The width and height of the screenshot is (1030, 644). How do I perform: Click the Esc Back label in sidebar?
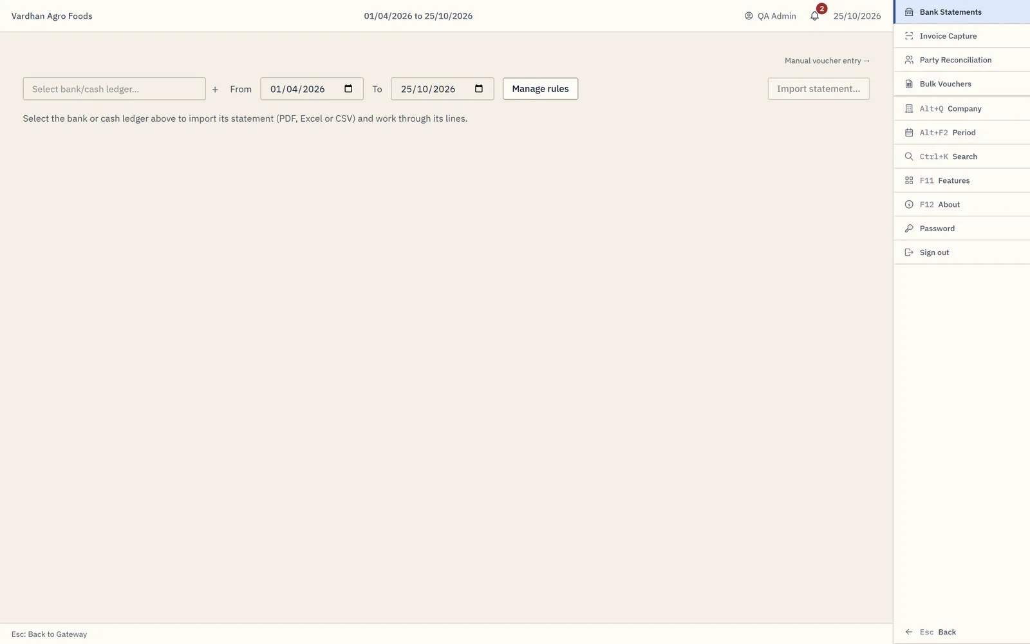tap(937, 632)
